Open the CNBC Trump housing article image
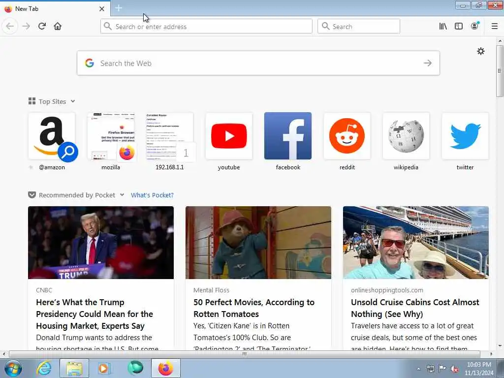 click(x=101, y=243)
